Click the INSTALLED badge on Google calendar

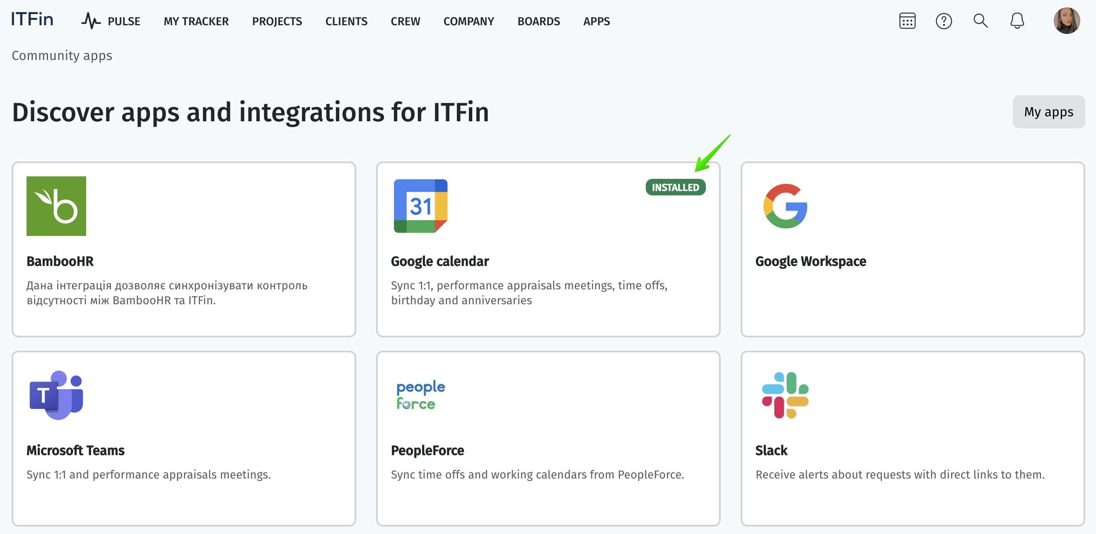tap(675, 188)
